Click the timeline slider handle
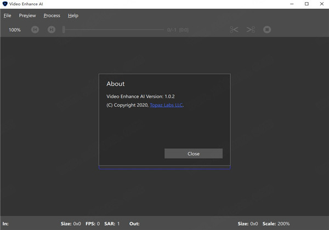The width and height of the screenshot is (329, 230). [64, 30]
